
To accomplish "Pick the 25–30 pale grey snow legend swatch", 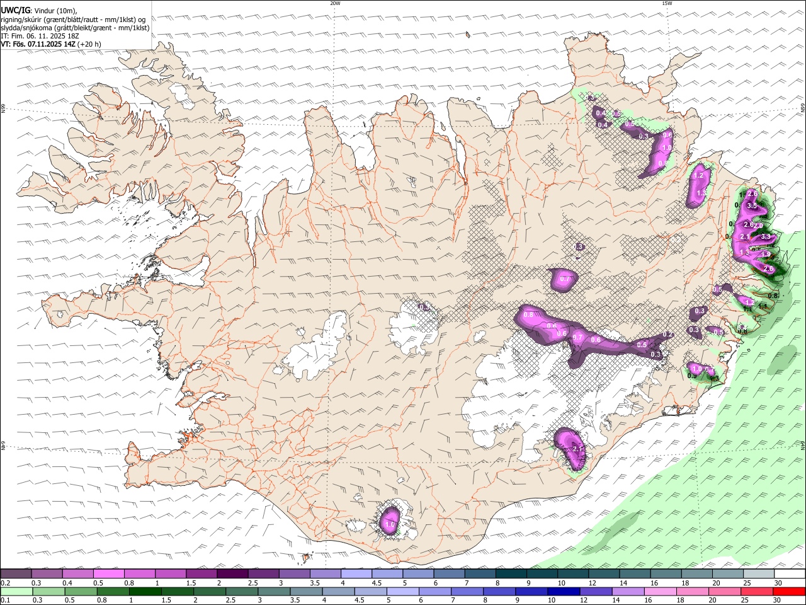I will (x=759, y=574).
